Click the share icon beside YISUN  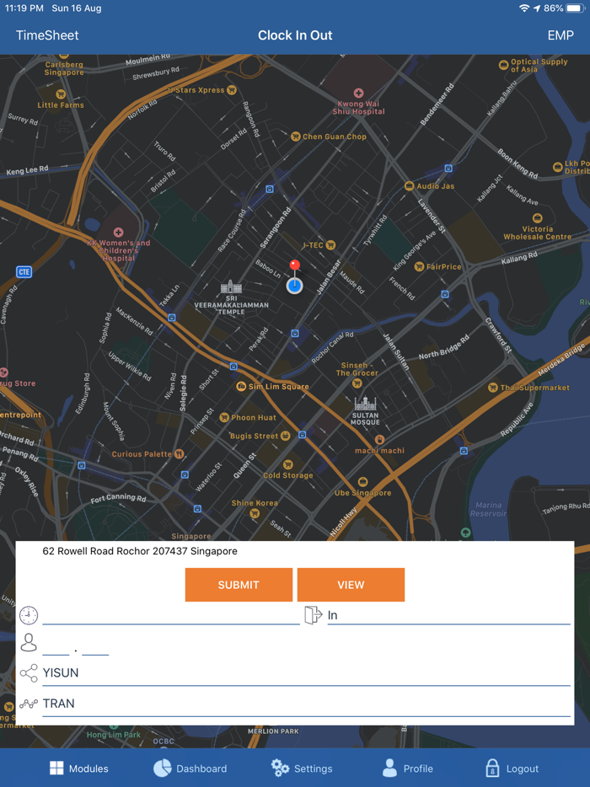[29, 673]
